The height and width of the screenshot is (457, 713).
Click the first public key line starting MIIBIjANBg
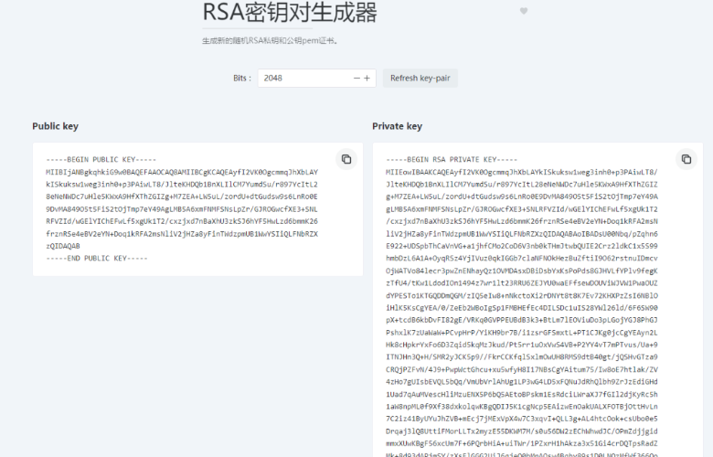point(181,172)
